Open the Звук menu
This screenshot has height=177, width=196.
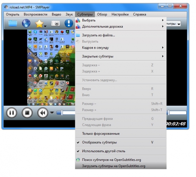coord(69,15)
